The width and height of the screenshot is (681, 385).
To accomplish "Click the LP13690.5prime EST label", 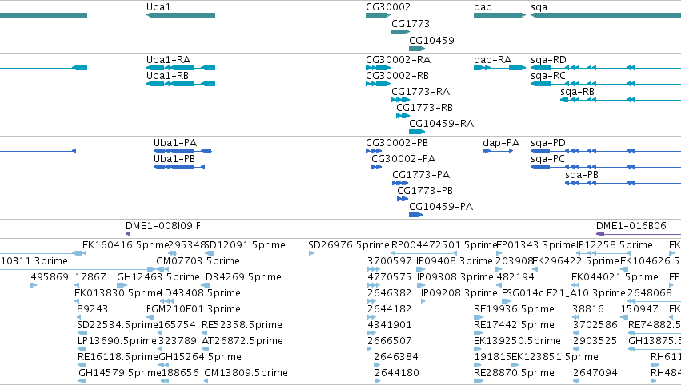I will coord(117,341).
